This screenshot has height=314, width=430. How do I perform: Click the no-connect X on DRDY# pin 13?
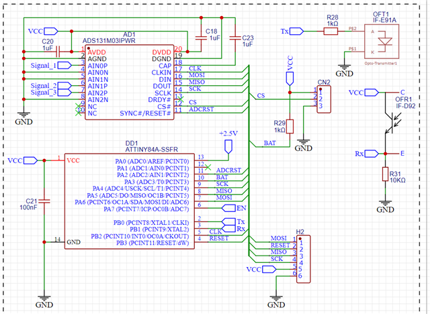pos(181,99)
